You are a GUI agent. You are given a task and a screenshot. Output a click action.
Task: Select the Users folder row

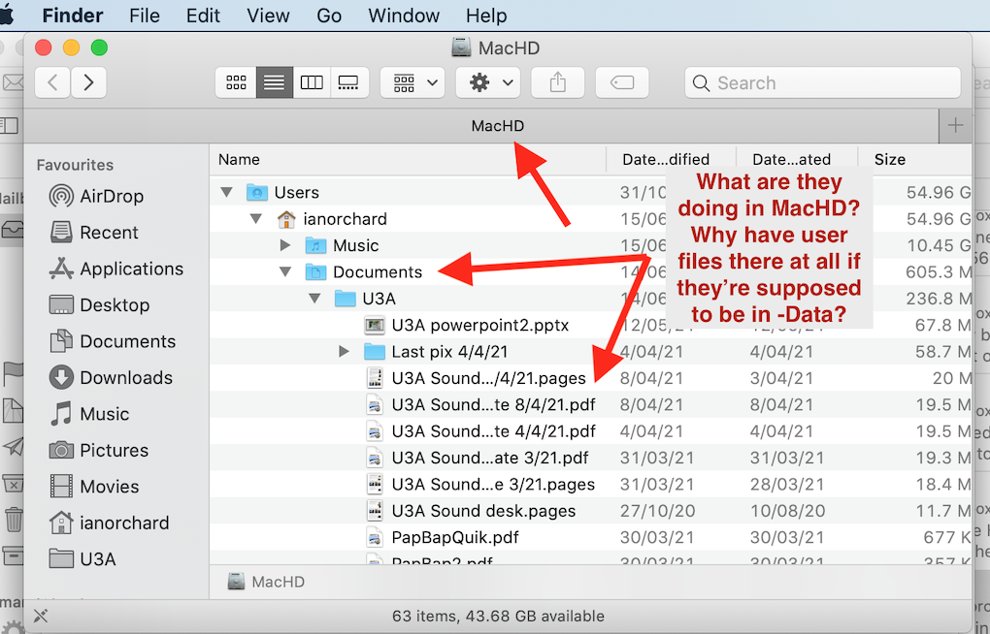590,192
